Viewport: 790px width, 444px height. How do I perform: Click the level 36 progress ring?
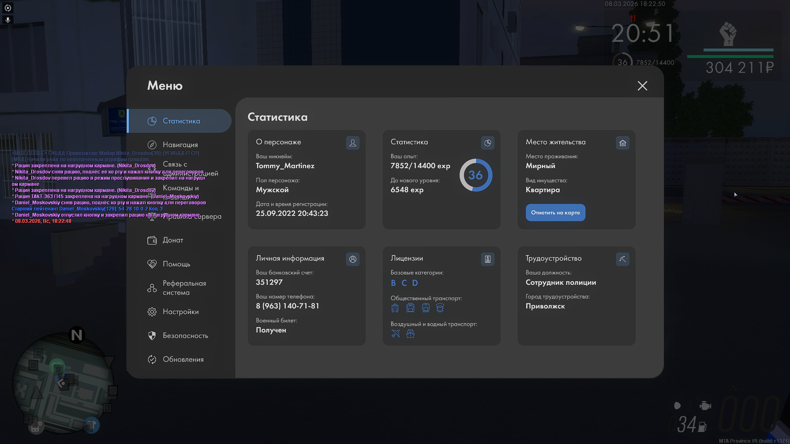[476, 175]
